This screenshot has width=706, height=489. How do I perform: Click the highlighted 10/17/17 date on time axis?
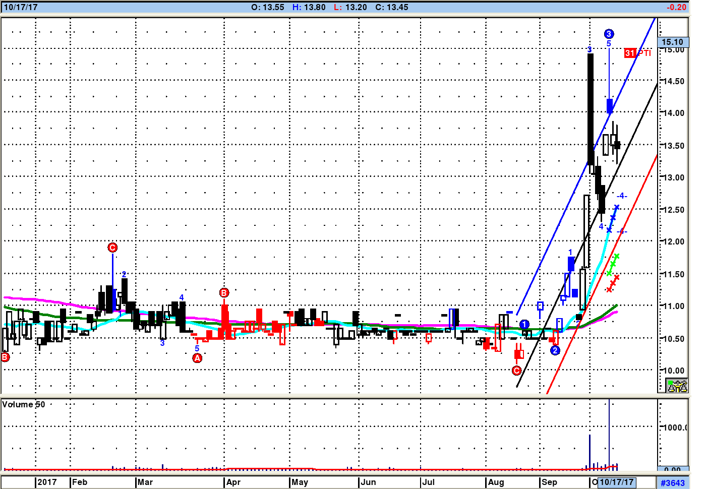(616, 482)
